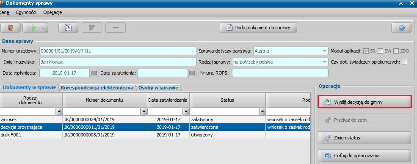This screenshot has height=164, width=417.
Task: Open the Data zatwierdzenia filter dropdown
Action: pyautogui.click(x=186, y=111)
